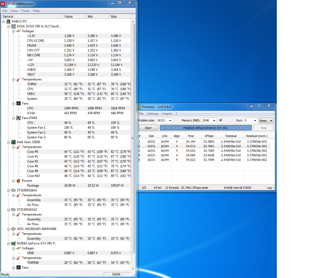
Task: Collapse the Intel Xeon X5650 tree node
Action: click(9, 142)
